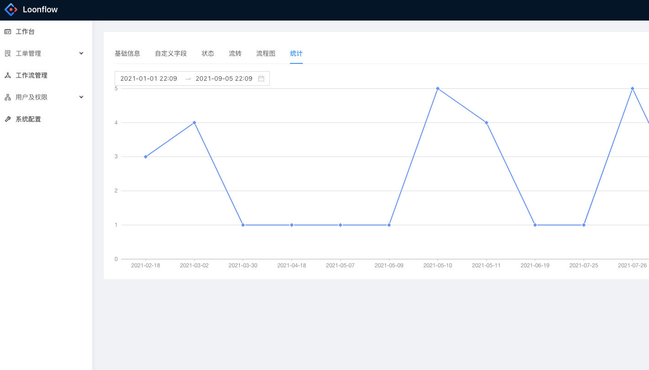649x370 pixels.
Task: Click the 2021-05-07 data point
Action: pyautogui.click(x=340, y=225)
